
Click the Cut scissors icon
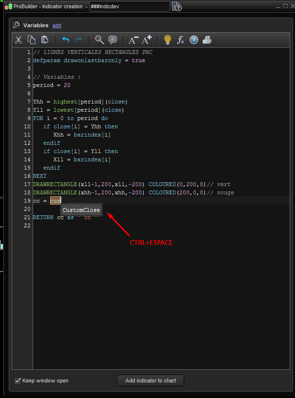18,40
